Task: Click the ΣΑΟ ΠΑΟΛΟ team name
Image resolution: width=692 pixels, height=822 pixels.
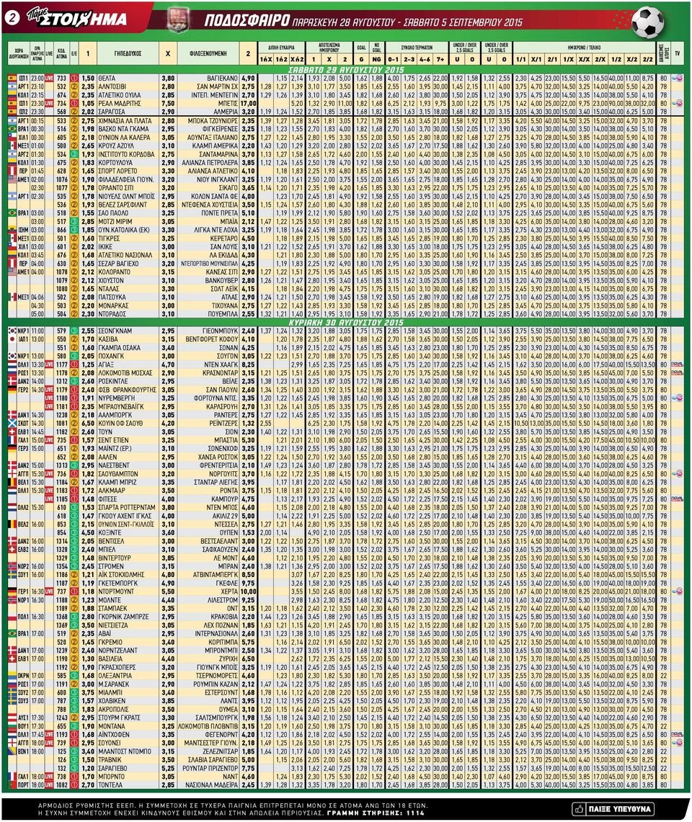Action: tap(115, 213)
